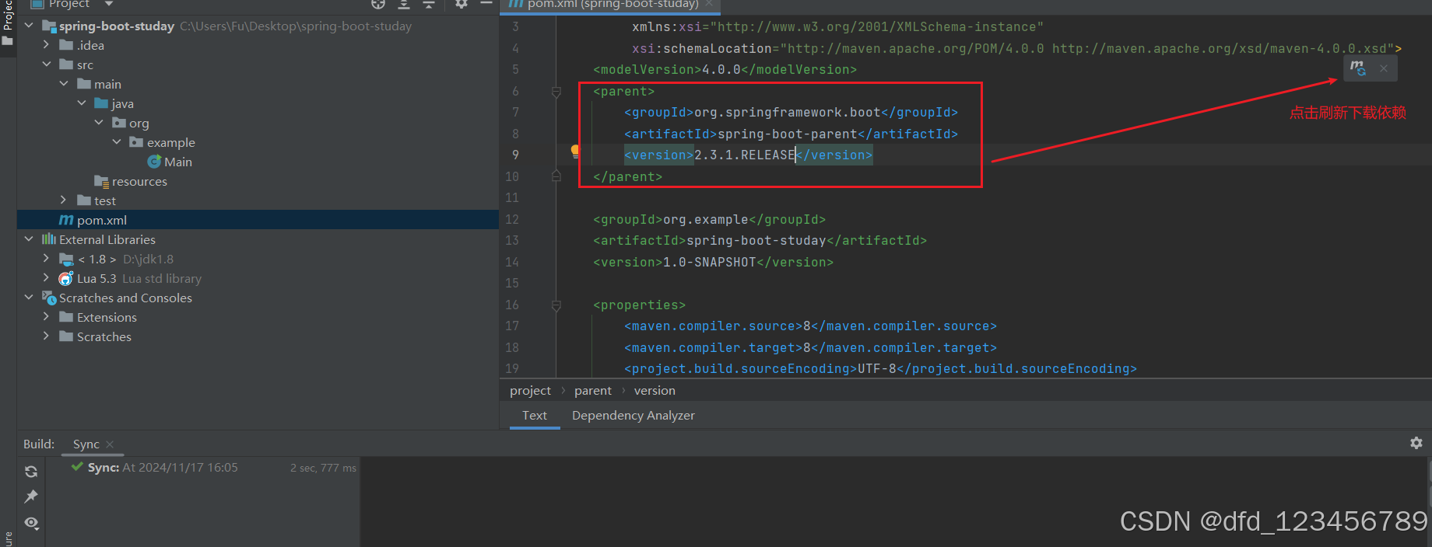Select pom.xml in the project tree
The height and width of the screenshot is (547, 1432).
click(258, 220)
